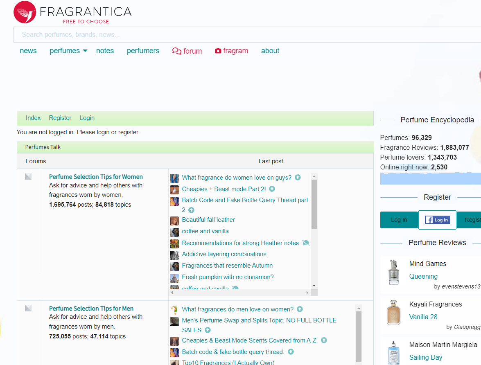Click avatar beside 'Batch Code and Fake Bottle Query Thread part 2'
Image resolution: width=481 pixels, height=365 pixels.
[174, 201]
